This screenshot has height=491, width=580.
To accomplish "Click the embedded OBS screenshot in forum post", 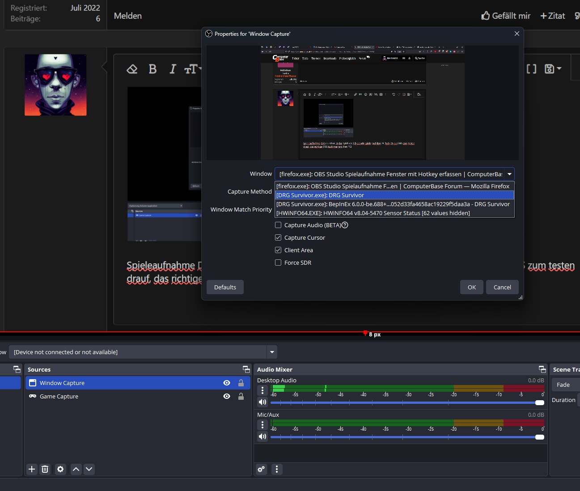I will tap(165, 164).
